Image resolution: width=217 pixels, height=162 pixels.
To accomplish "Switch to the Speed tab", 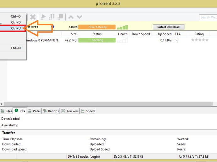I will pyautogui.click(x=87, y=111).
